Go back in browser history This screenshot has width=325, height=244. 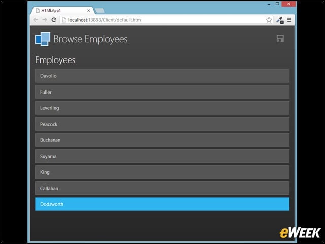(x=36, y=20)
